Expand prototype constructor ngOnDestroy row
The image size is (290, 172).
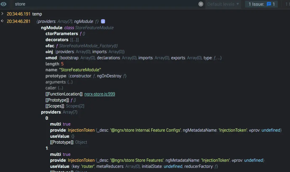(86, 76)
